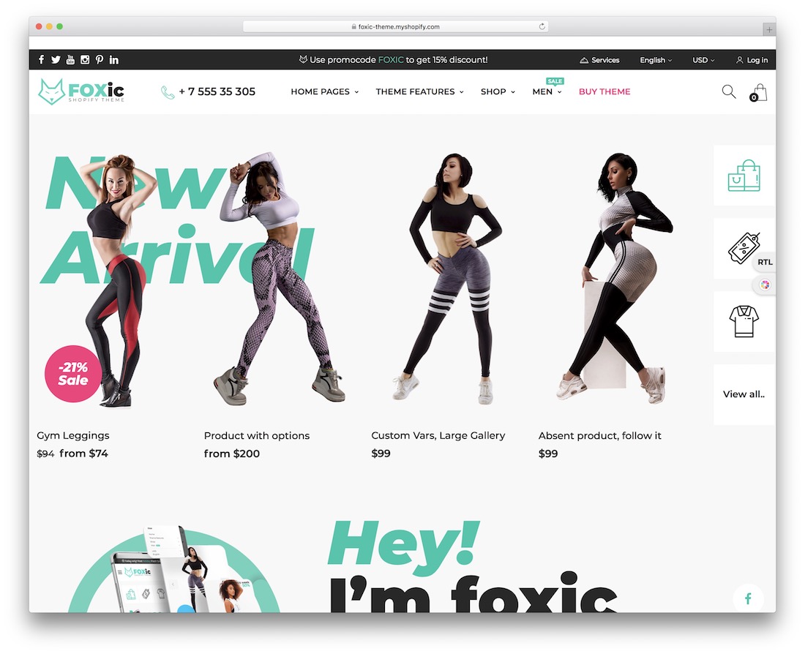Expand the USD currency dropdown

click(703, 60)
